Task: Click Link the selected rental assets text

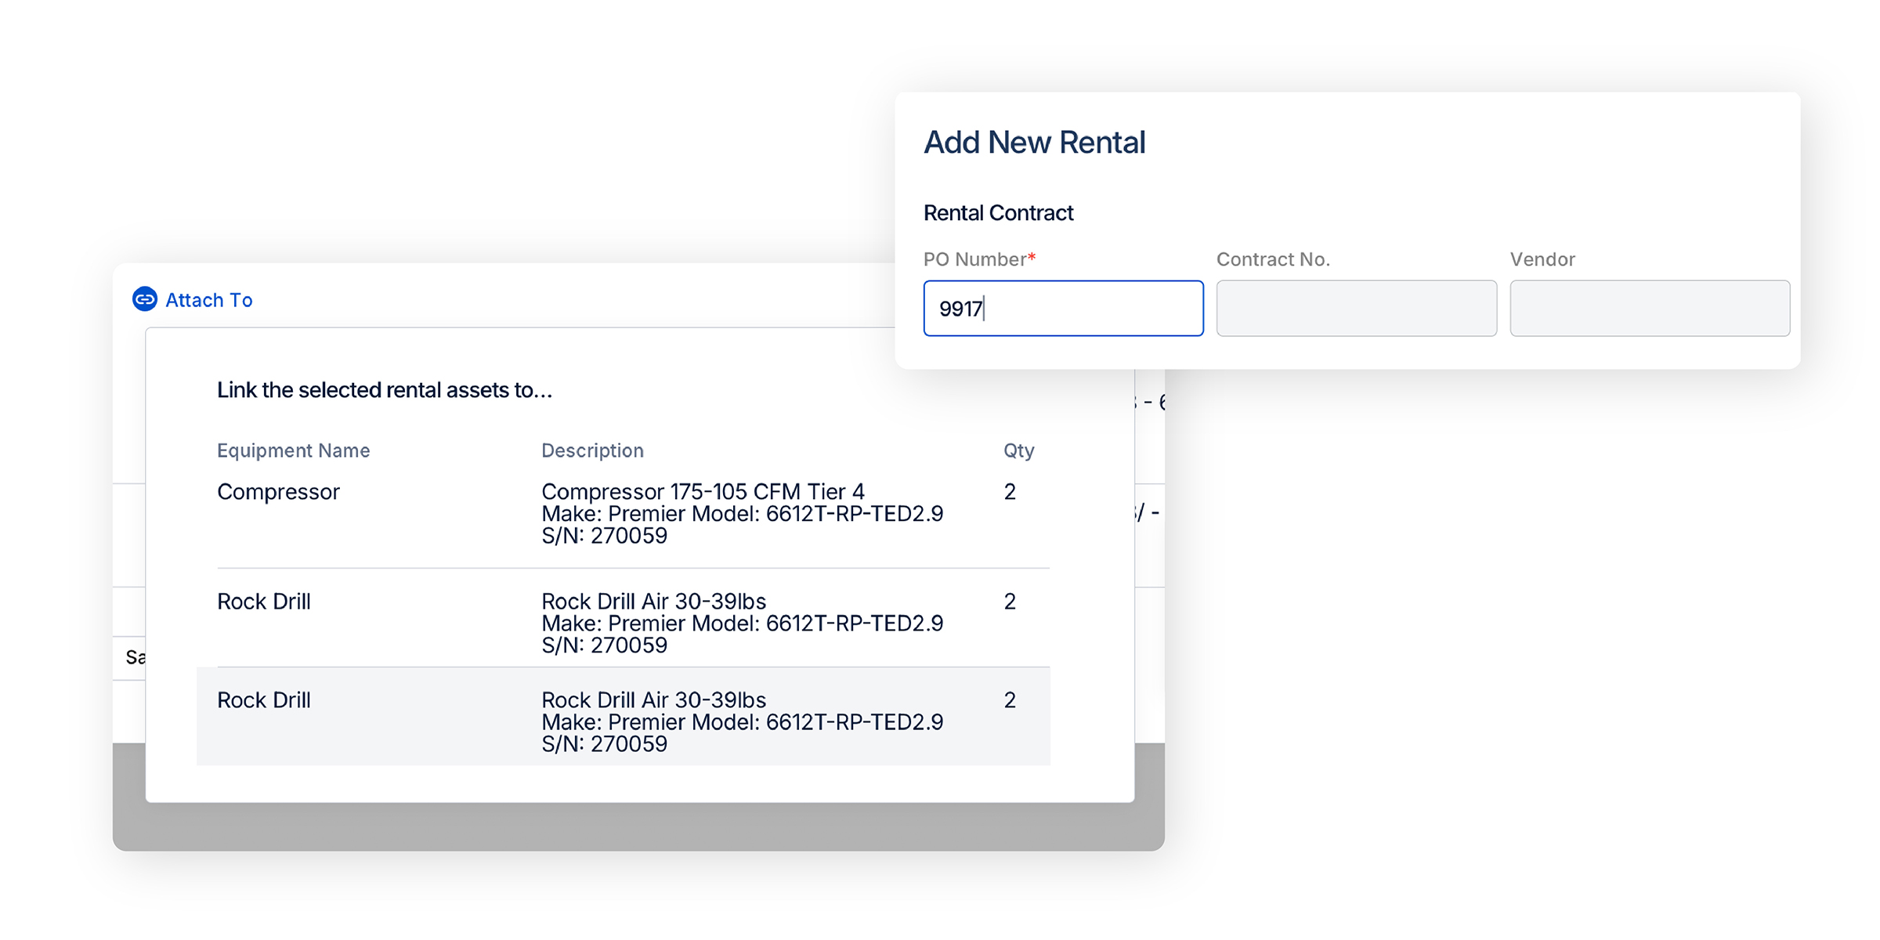Action: pyautogui.click(x=384, y=390)
